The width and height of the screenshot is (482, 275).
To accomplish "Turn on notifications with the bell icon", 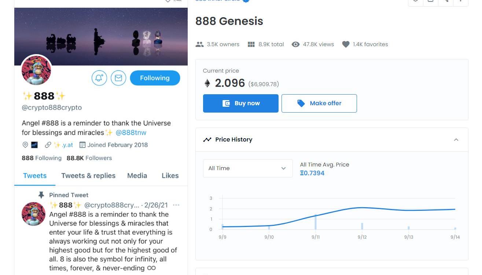I will click(x=99, y=78).
